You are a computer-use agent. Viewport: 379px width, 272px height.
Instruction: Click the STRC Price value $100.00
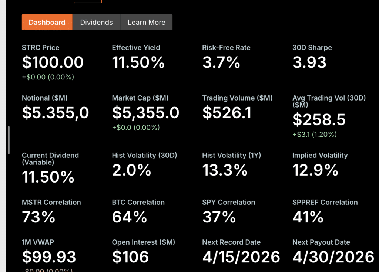coord(53,62)
